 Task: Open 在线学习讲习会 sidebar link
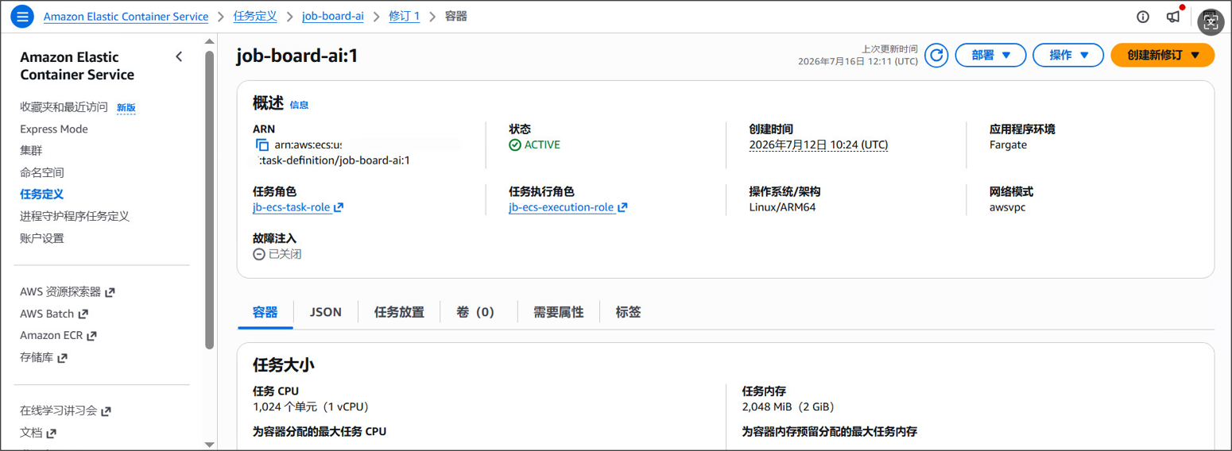click(59, 411)
